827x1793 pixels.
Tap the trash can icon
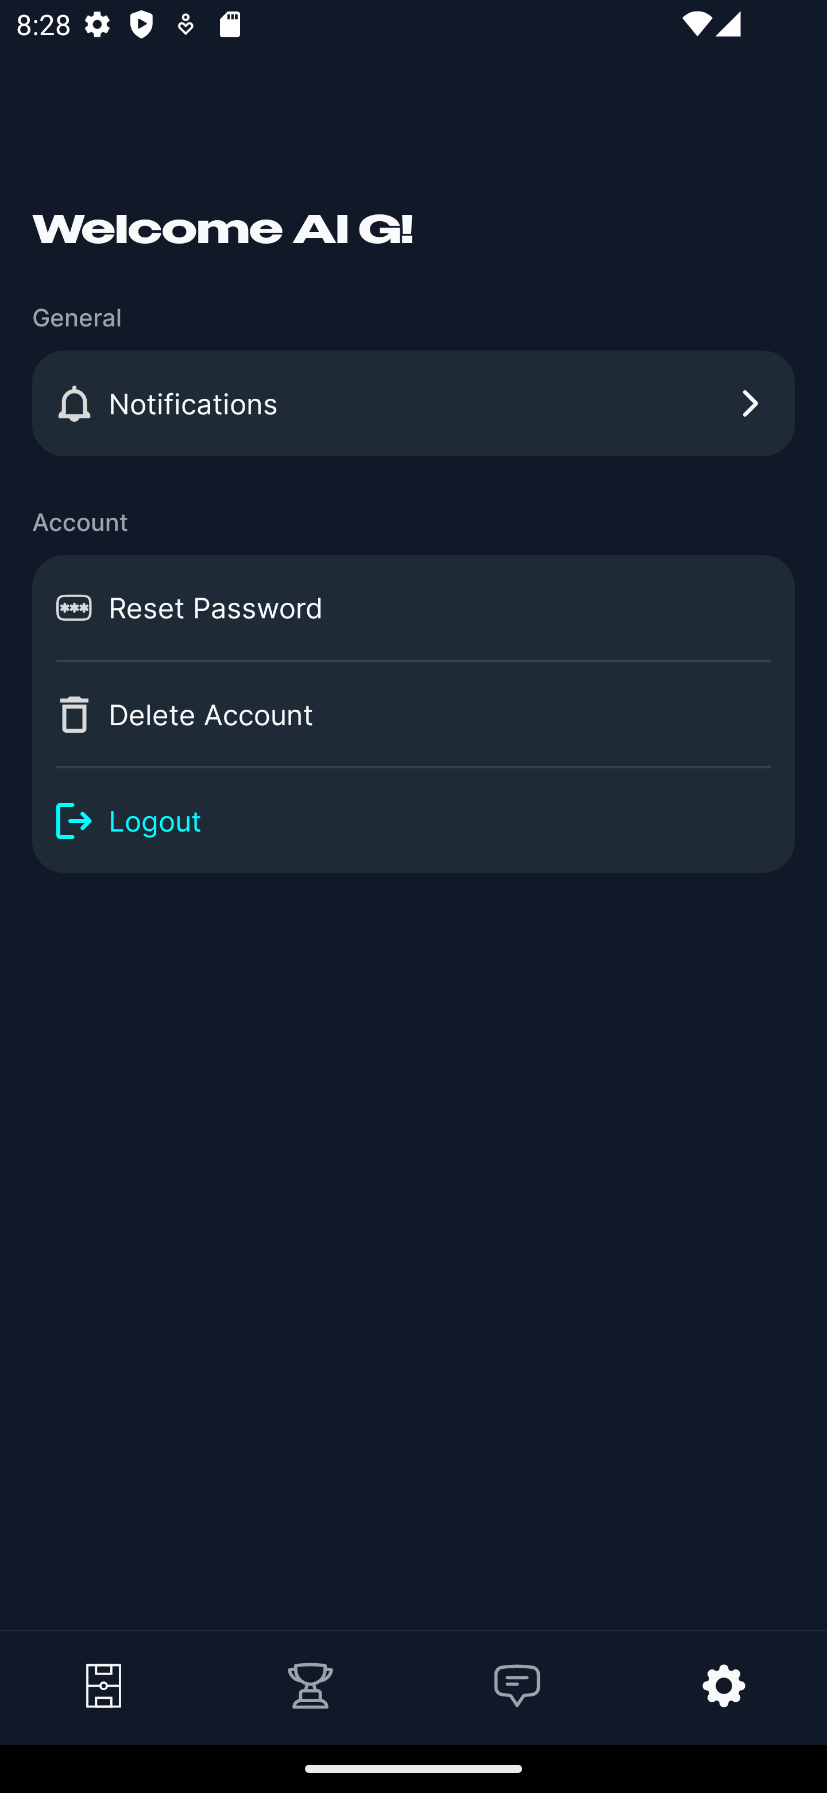74,715
